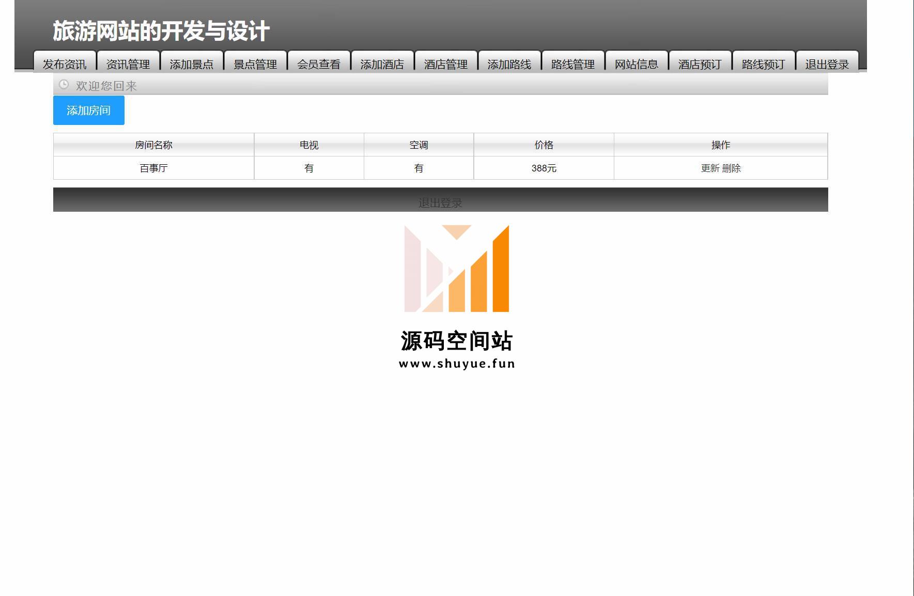Click 更新 link for 百事厅
The image size is (914, 596).
(x=710, y=168)
